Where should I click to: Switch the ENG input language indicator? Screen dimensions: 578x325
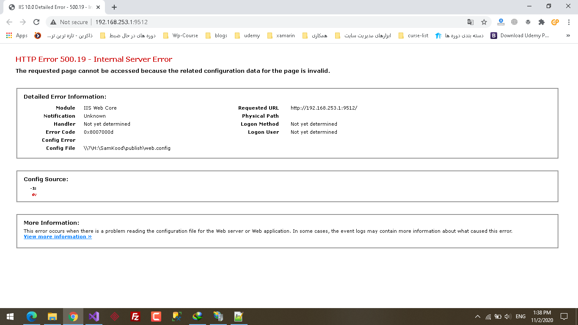pyautogui.click(x=520, y=317)
